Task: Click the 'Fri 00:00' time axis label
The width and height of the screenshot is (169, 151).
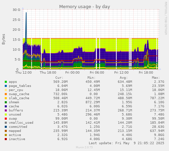Action: tap(72, 73)
